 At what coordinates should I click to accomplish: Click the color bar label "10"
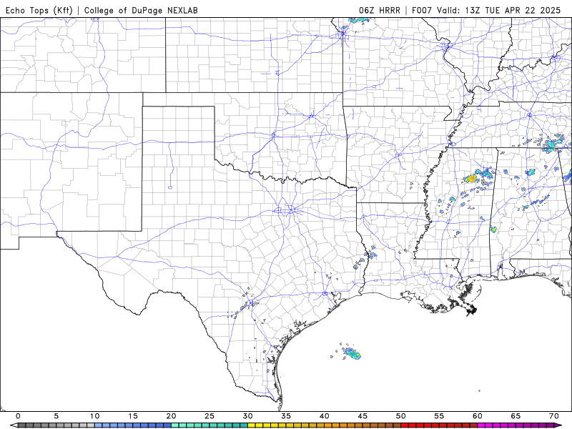(95, 416)
